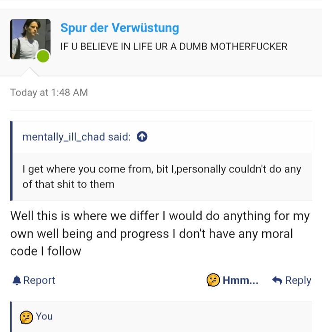
Task: Click the reply arrow icon
Action: 277,280
